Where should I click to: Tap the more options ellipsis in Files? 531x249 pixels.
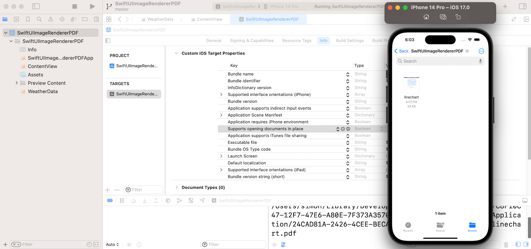[481, 51]
